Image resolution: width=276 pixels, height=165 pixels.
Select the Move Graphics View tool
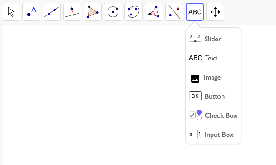[215, 12]
